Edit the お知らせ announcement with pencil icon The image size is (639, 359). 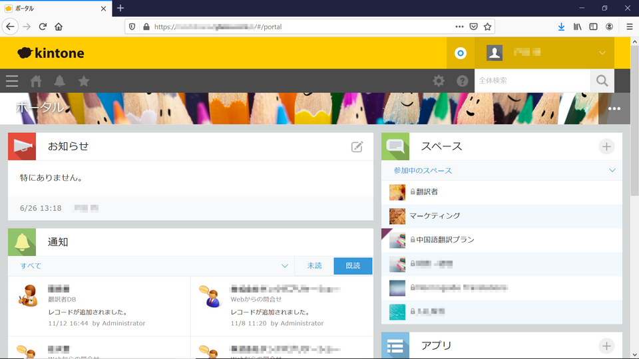pyautogui.click(x=357, y=146)
